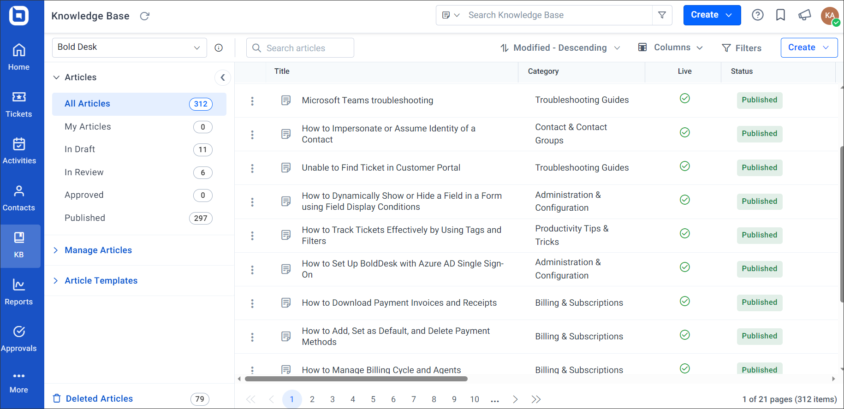Open the header blue Create dropdown

click(712, 15)
